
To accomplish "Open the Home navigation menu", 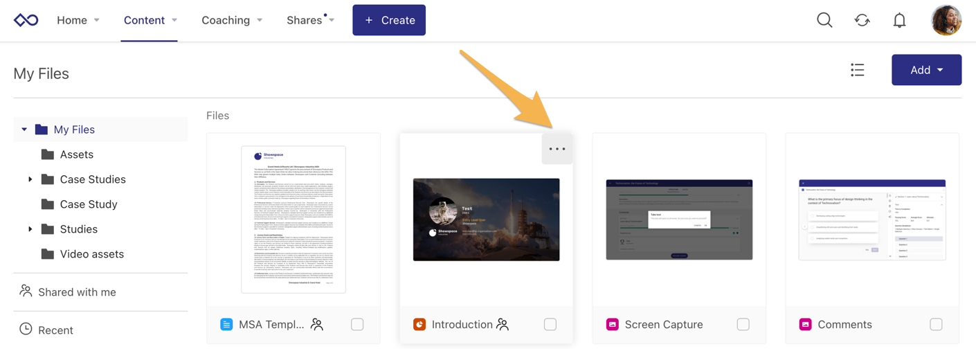I will coord(78,20).
